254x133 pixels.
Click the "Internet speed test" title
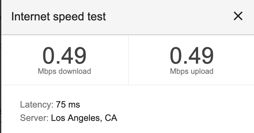point(58,17)
